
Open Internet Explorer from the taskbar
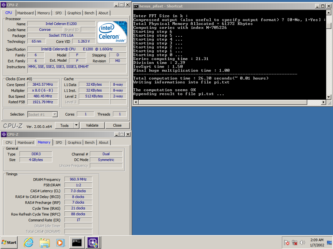point(28,243)
